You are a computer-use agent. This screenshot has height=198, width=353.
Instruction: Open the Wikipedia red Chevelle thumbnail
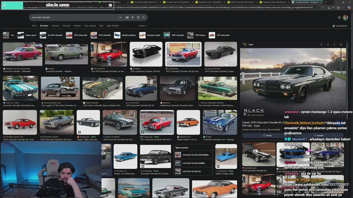[x=22, y=54]
